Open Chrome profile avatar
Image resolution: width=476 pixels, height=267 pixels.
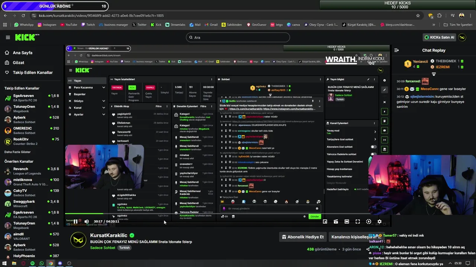coord(461,16)
